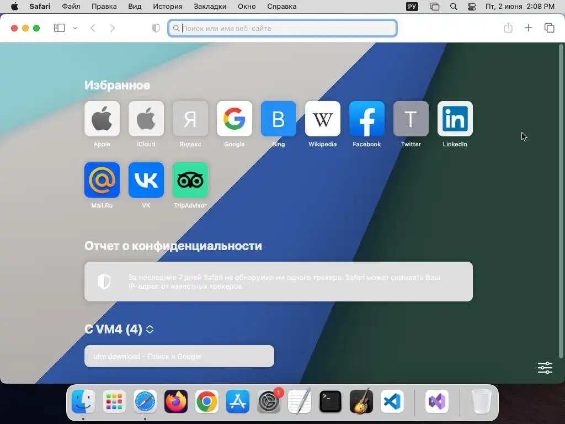
Task: Expand the tab group dropdown arrow
Action: point(75,28)
